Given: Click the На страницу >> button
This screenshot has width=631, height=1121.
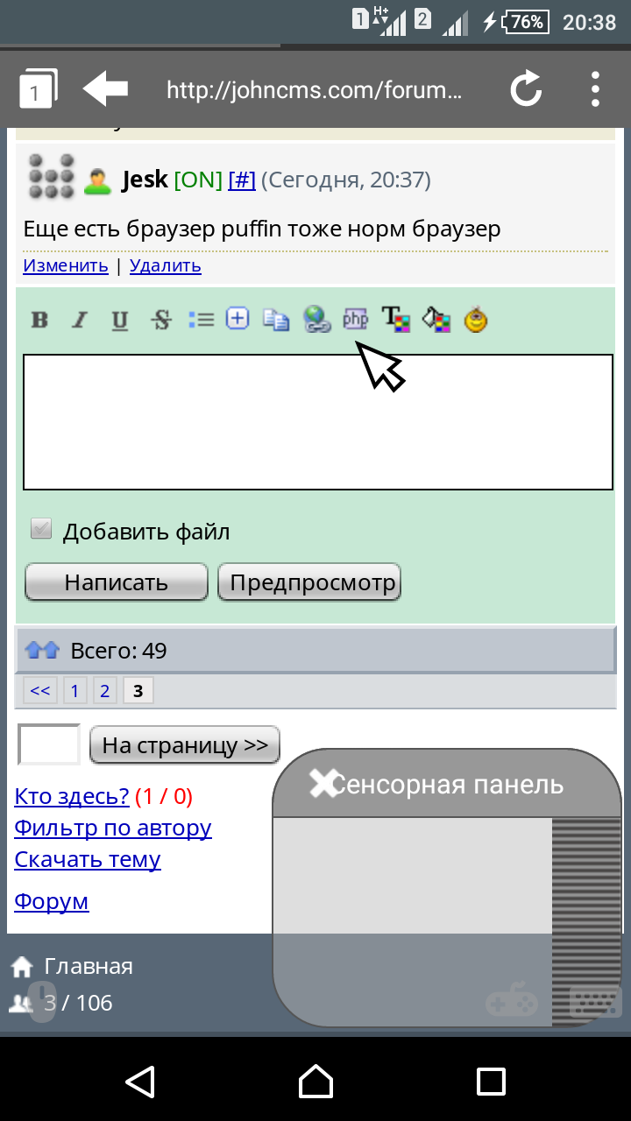Looking at the screenshot, I should [x=185, y=745].
